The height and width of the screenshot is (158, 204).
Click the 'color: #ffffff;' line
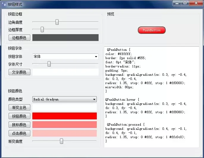[x=118, y=54]
